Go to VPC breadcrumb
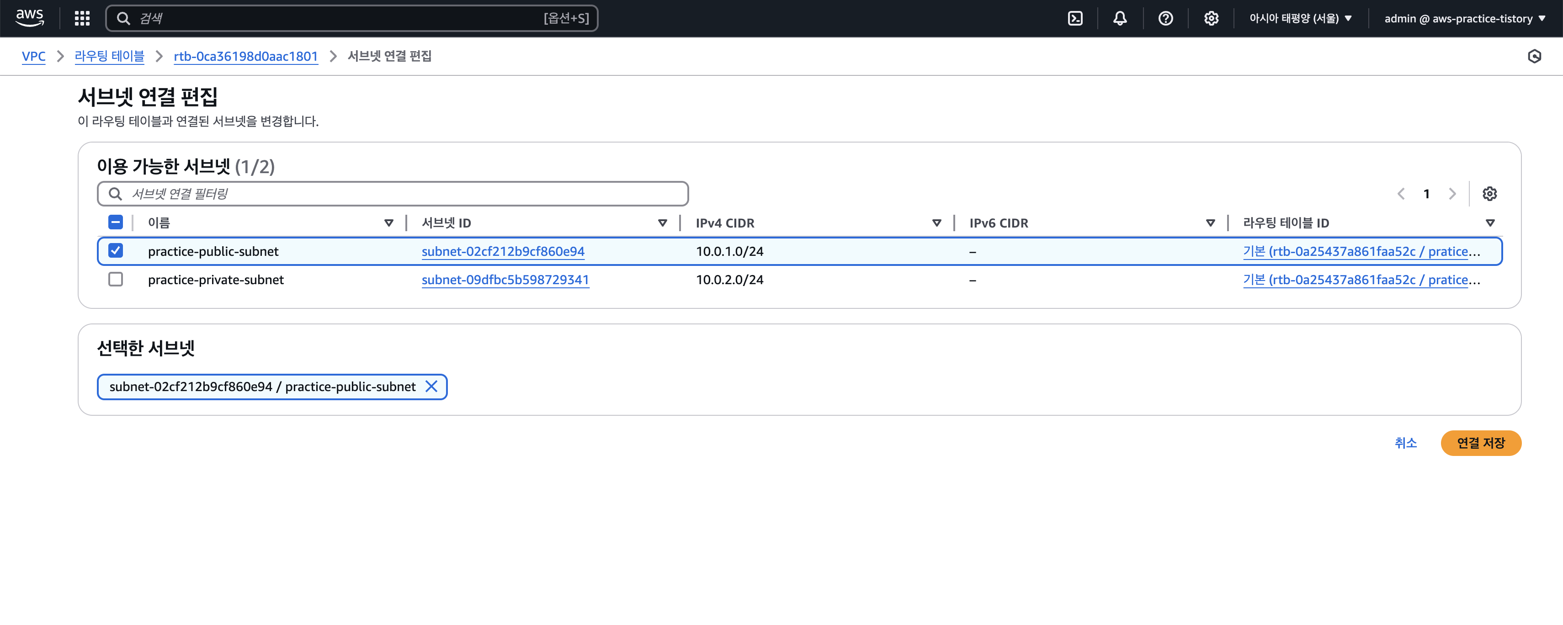Screen dimensions: 1563x625 [x=33, y=57]
